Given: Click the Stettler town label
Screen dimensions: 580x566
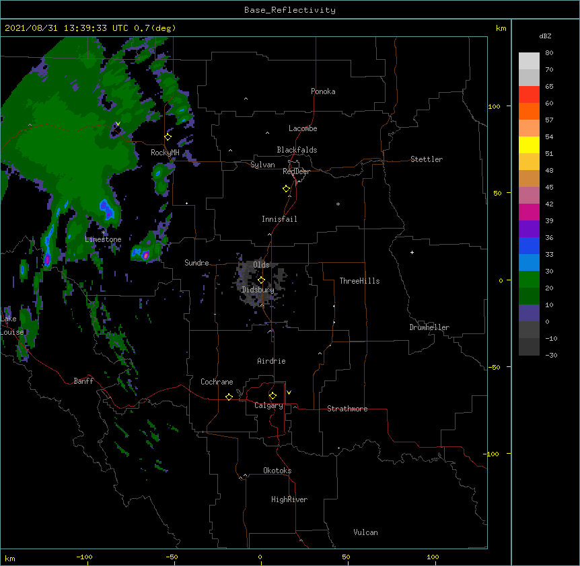Looking at the screenshot, I should click(x=427, y=159).
